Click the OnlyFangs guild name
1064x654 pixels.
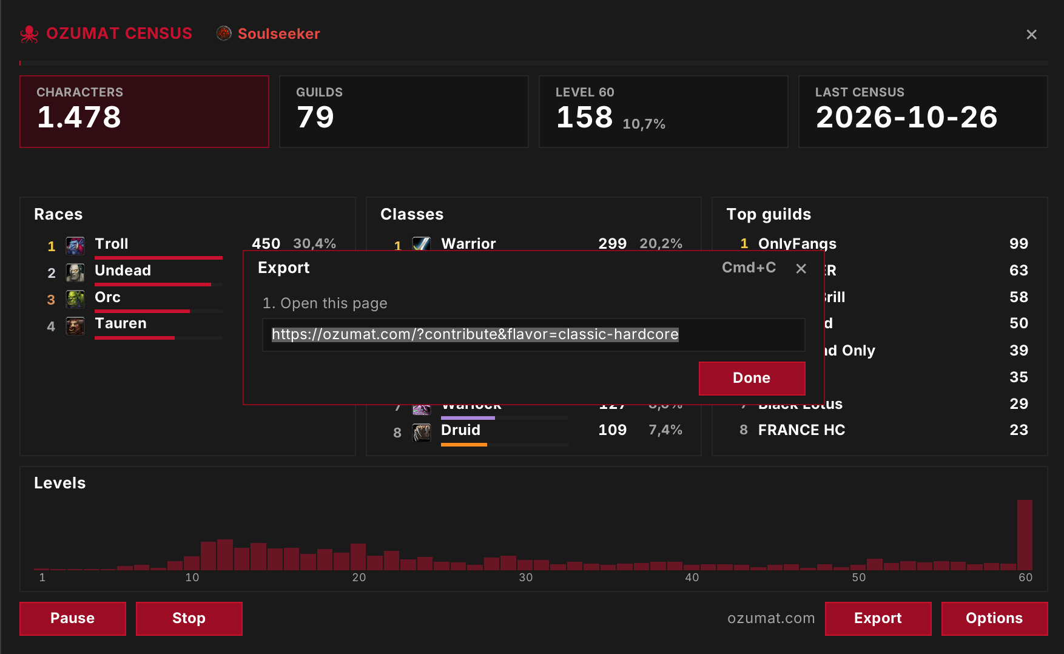(x=798, y=244)
